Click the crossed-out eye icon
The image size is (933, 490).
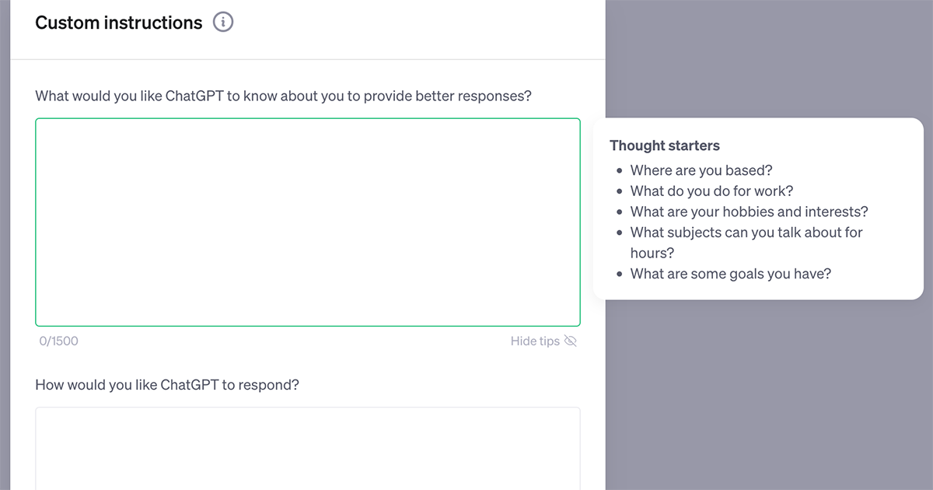(571, 341)
